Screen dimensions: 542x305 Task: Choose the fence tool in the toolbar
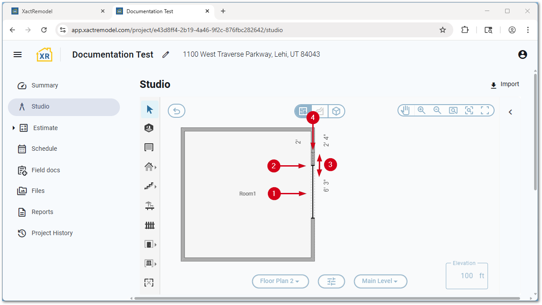point(150,225)
